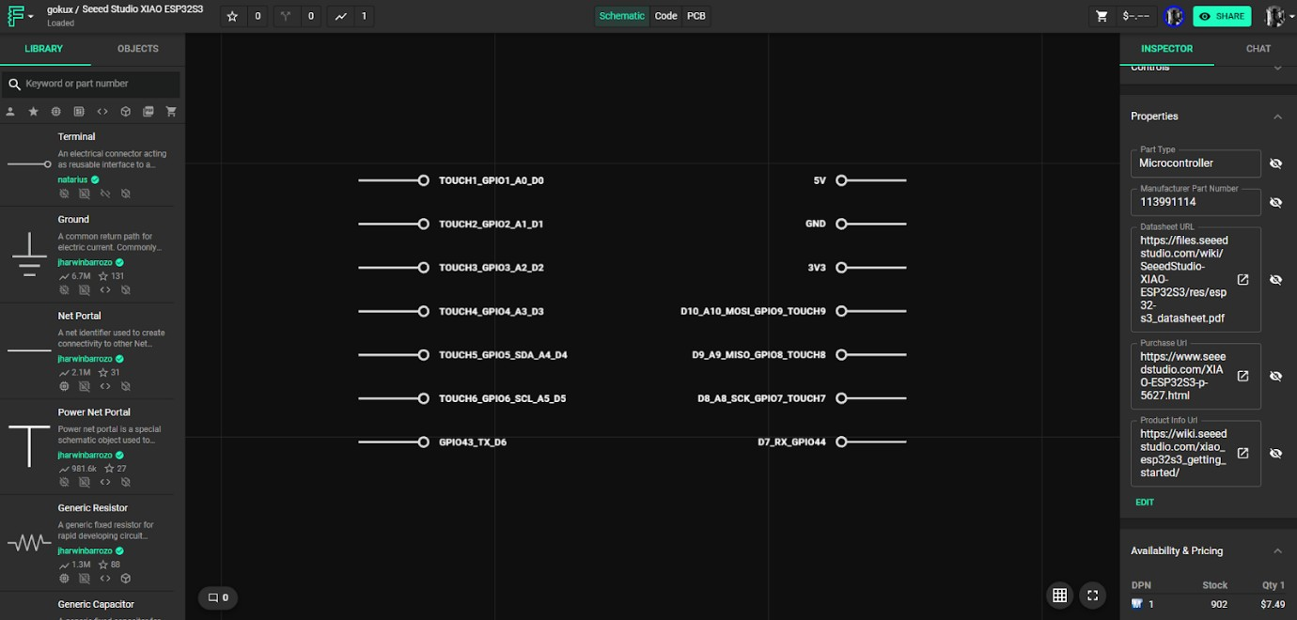Viewport: 1297px width, 620px height.
Task: Select the 3V3 pin label
Action: pos(817,268)
